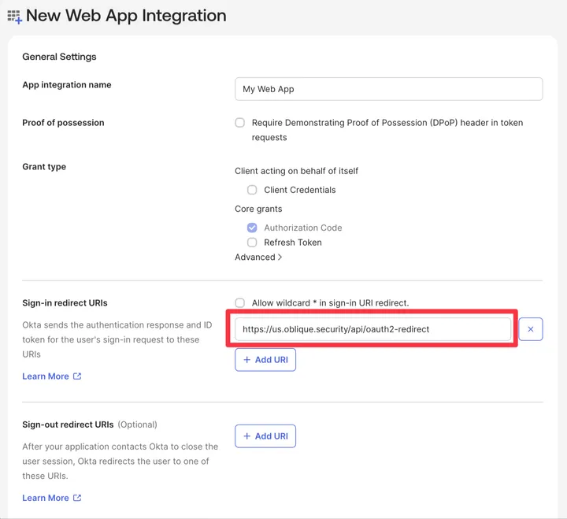Add URI under Sign-in redirect URIs
The image size is (567, 519).
[265, 360]
